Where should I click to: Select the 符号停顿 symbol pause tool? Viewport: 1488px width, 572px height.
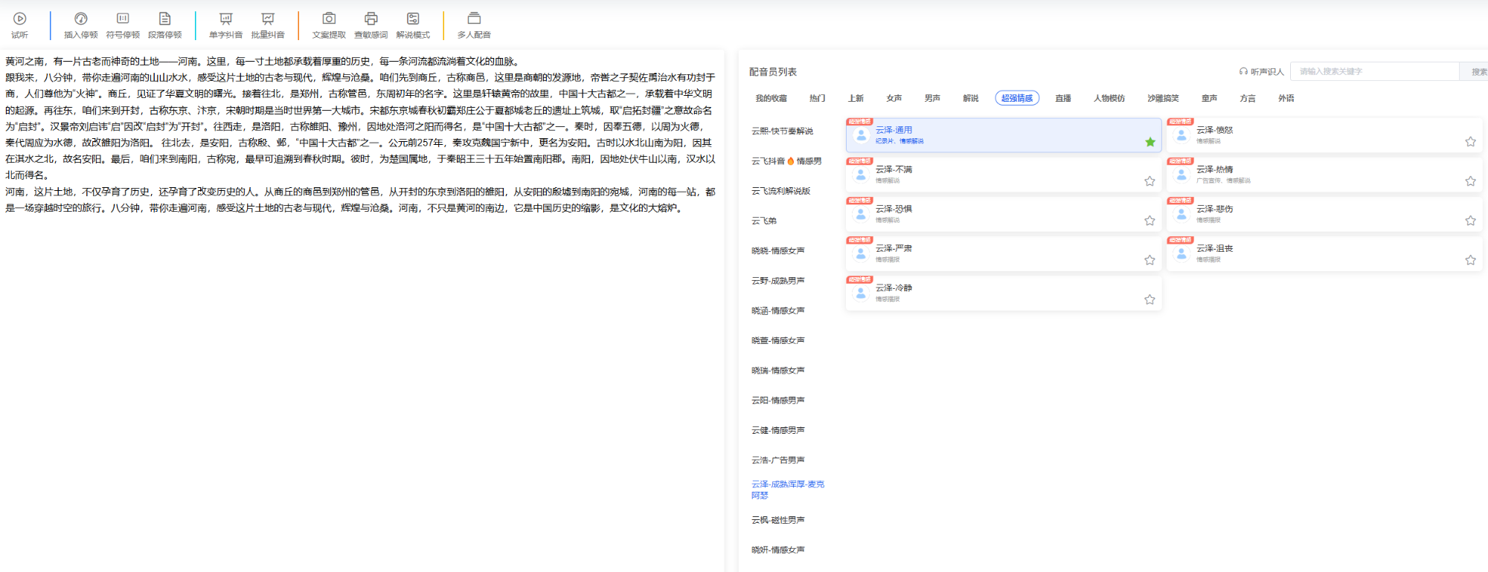point(123,25)
